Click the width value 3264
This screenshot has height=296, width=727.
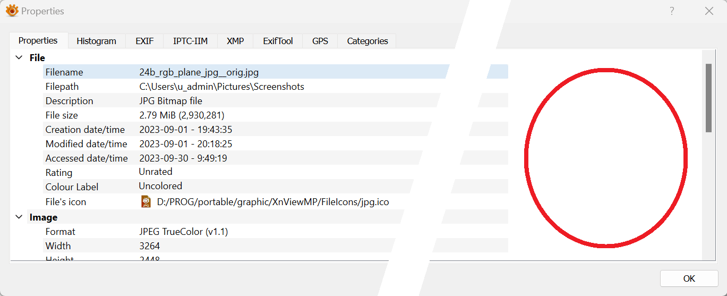[x=150, y=246]
